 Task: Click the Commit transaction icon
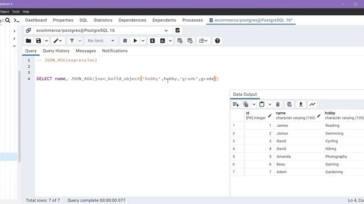(180, 41)
